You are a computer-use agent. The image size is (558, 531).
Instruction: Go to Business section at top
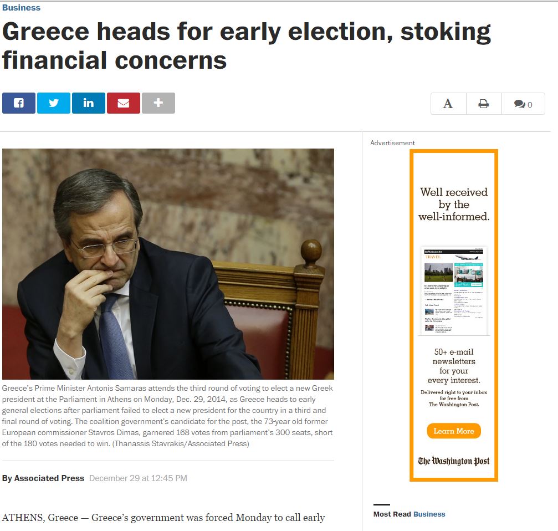pyautogui.click(x=21, y=8)
